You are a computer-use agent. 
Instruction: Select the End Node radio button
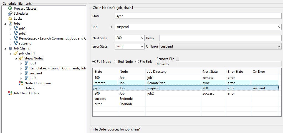click(115, 62)
